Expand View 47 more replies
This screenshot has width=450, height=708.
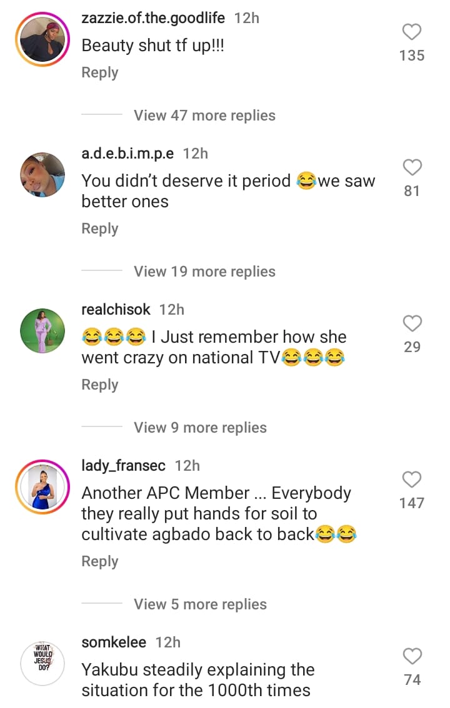204,116
